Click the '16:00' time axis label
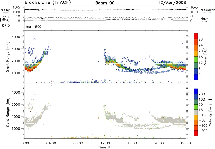 point(132,143)
